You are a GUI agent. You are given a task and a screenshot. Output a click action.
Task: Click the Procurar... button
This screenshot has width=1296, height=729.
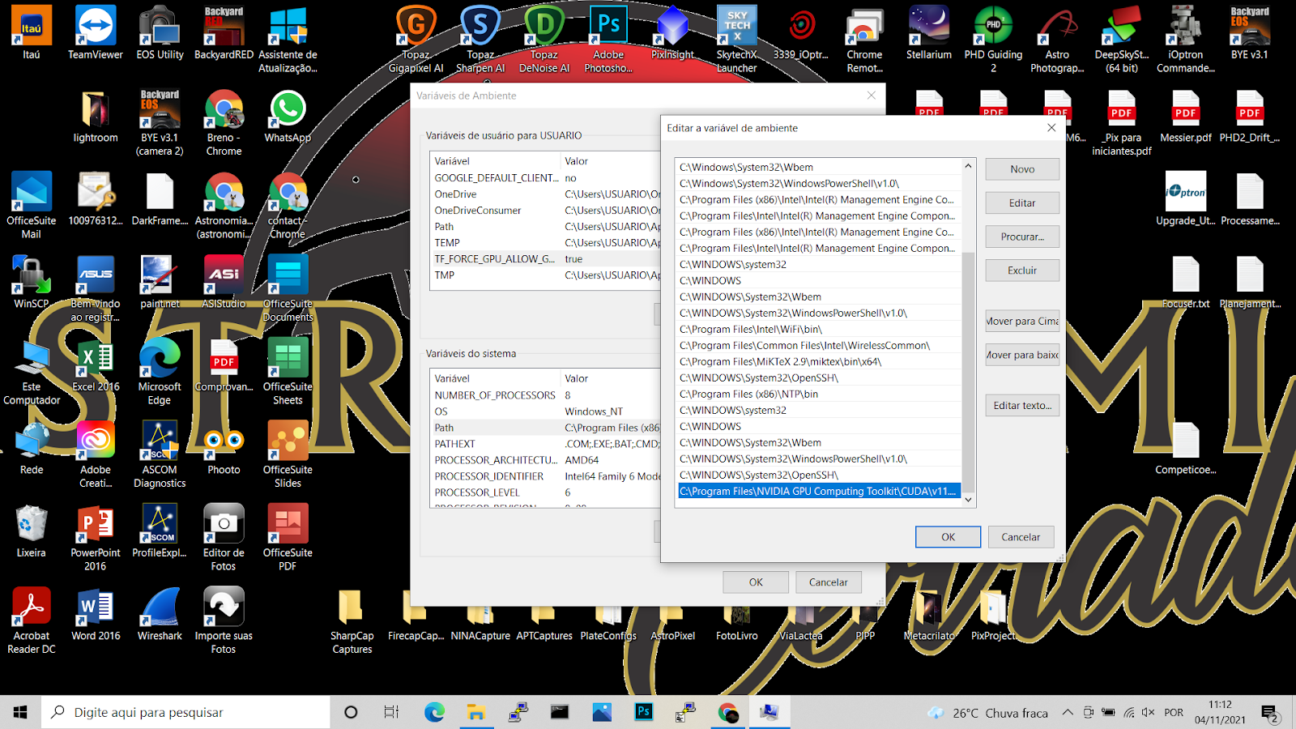coord(1022,237)
